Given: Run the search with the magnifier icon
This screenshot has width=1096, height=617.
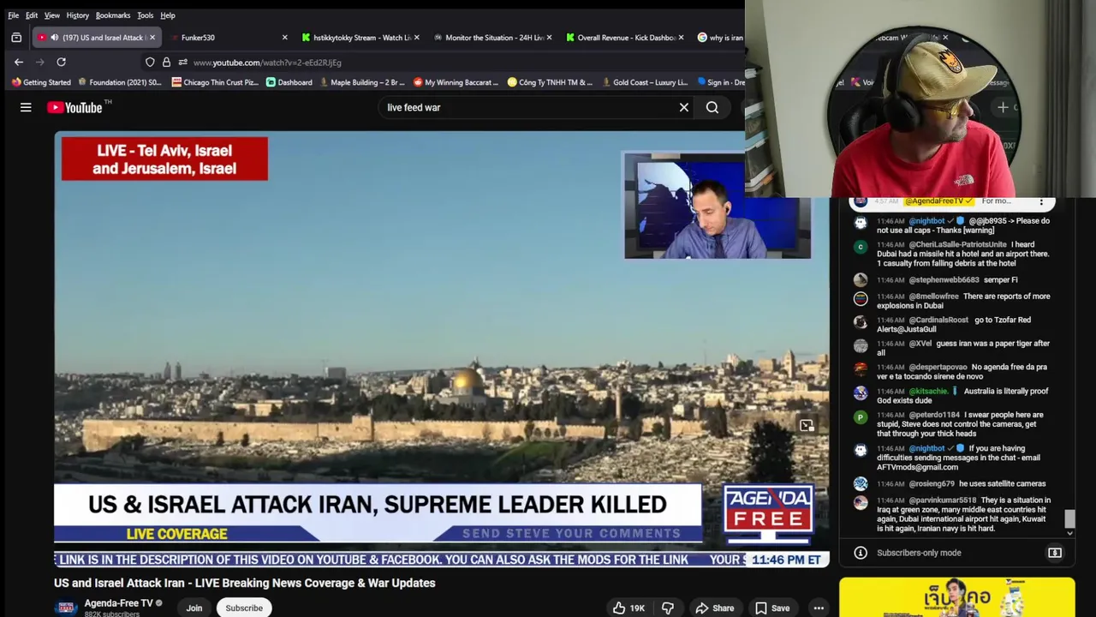Looking at the screenshot, I should coord(712,107).
